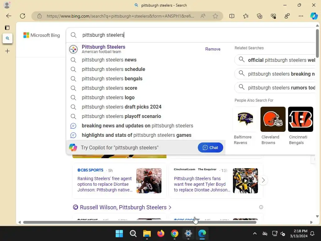Viewport: 321px width, 241px height.
Task: Open Windows Start menu
Action: [119, 233]
